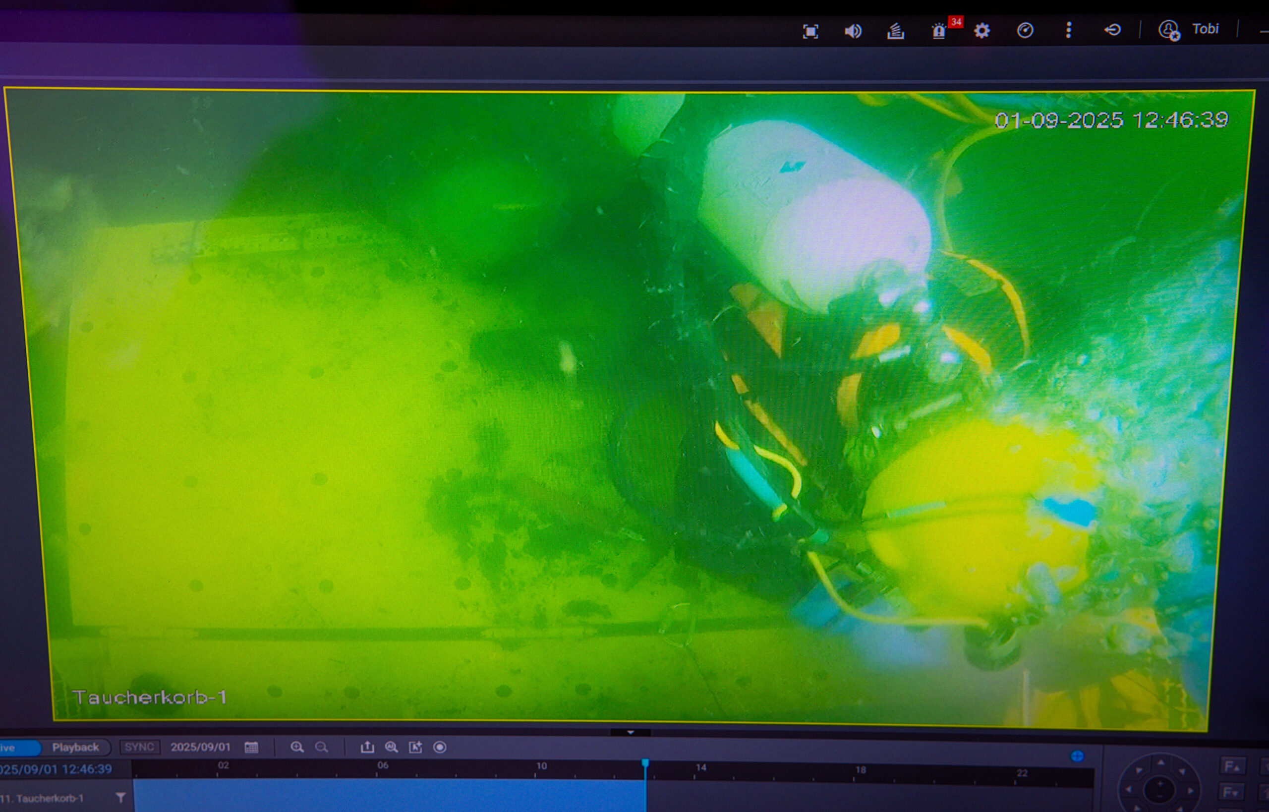Screen dimensions: 1269x812
Task: Toggle the SYNC playback option
Action: tap(139, 747)
